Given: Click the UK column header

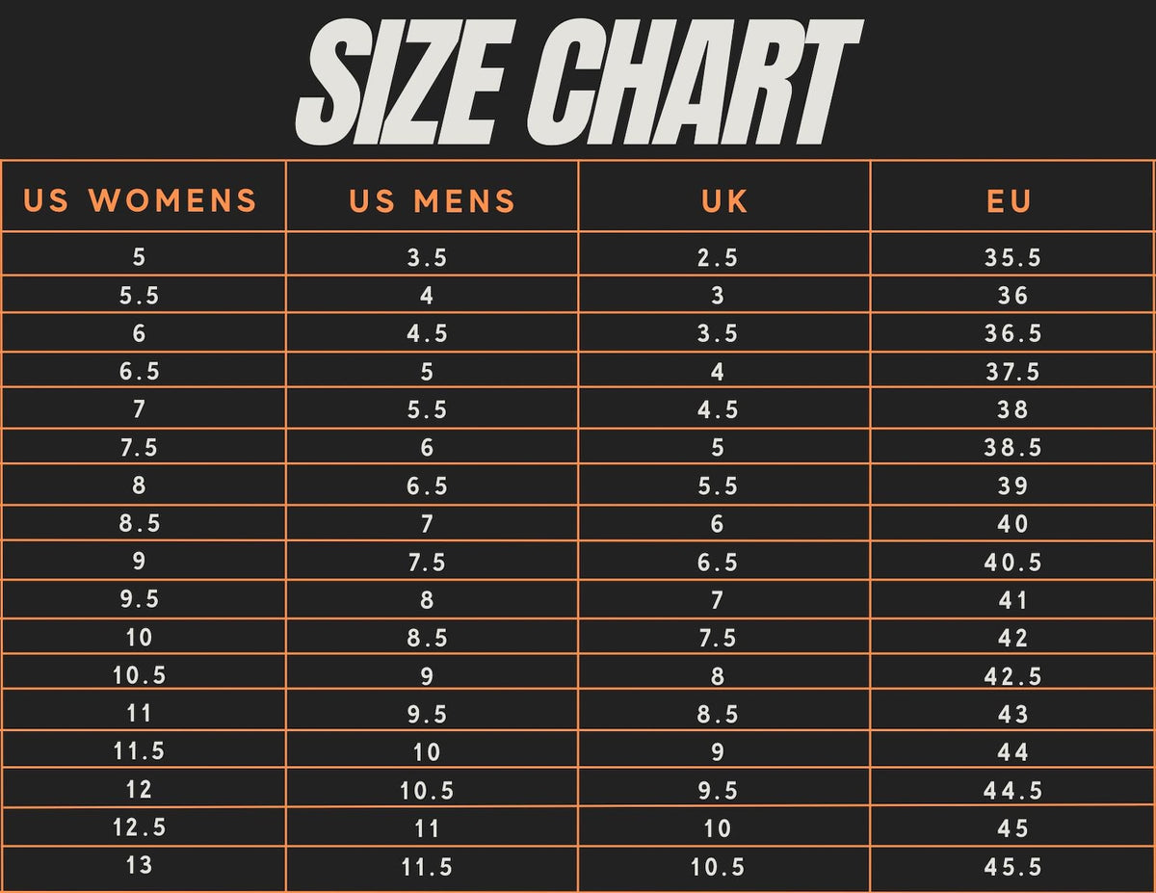Looking at the screenshot, I should (x=724, y=200).
